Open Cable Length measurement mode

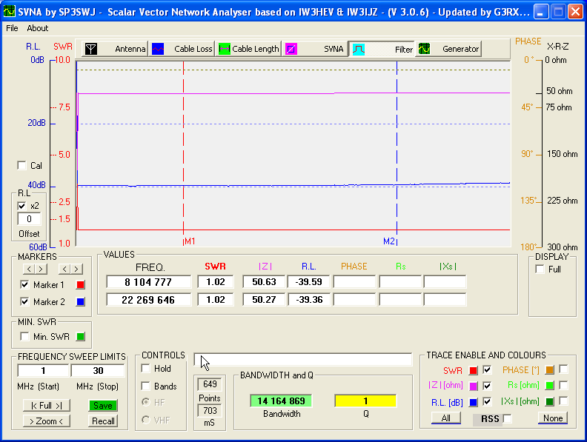[225, 49]
